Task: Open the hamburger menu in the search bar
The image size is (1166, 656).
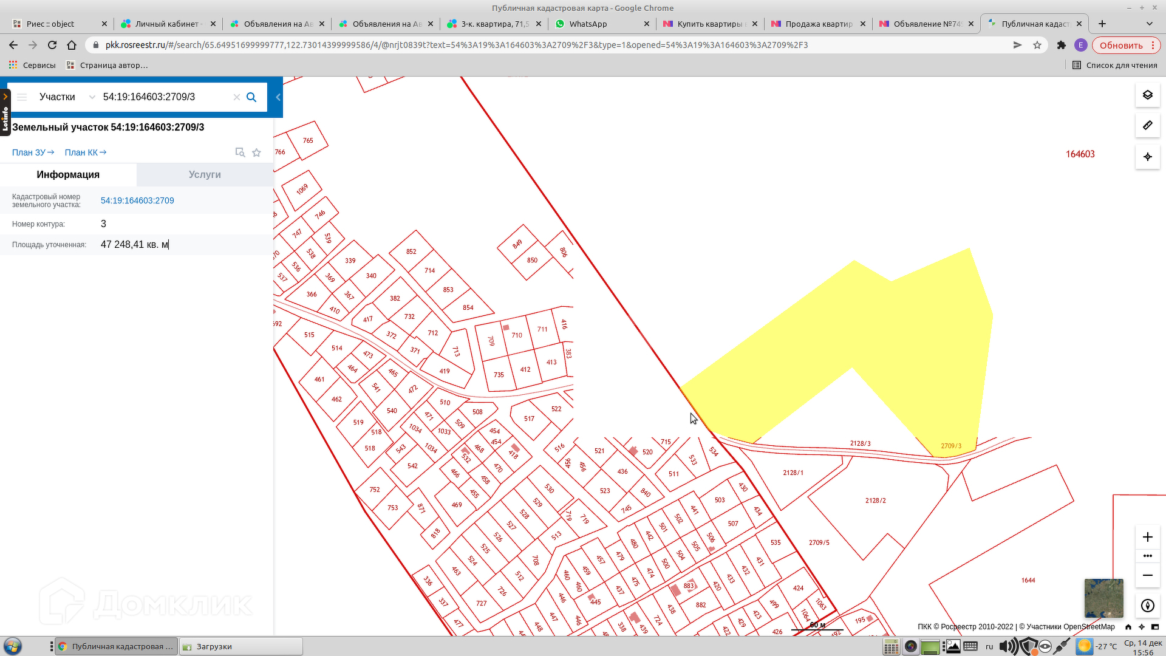Action: [x=22, y=97]
